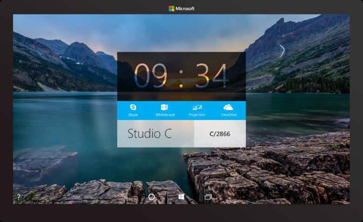This screenshot has height=222, width=363.
Task: Click the Studio C room name
Action: 150,133
